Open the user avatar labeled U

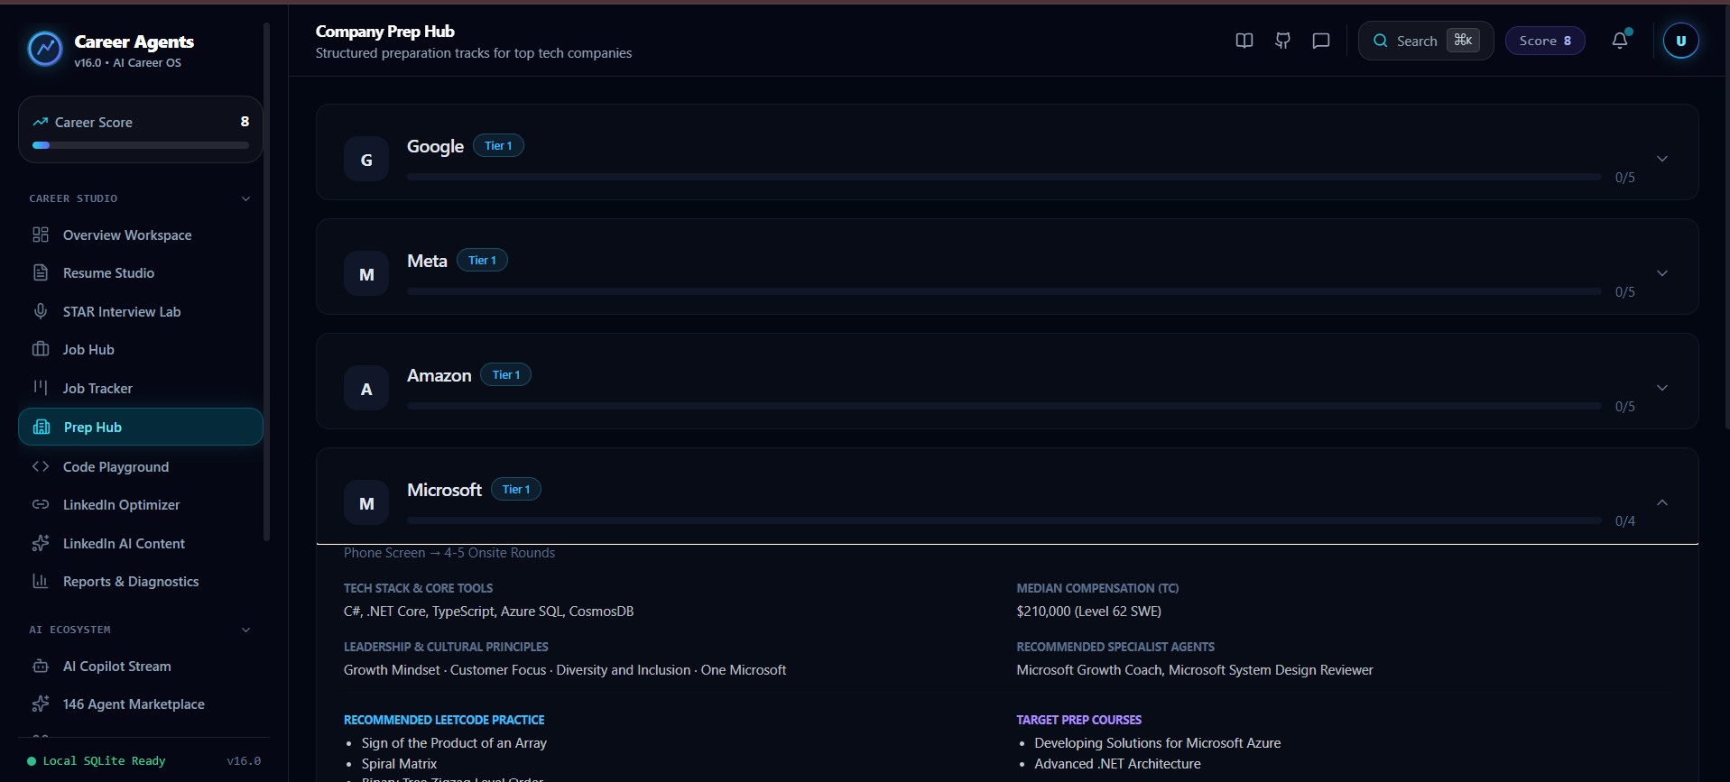pyautogui.click(x=1680, y=41)
